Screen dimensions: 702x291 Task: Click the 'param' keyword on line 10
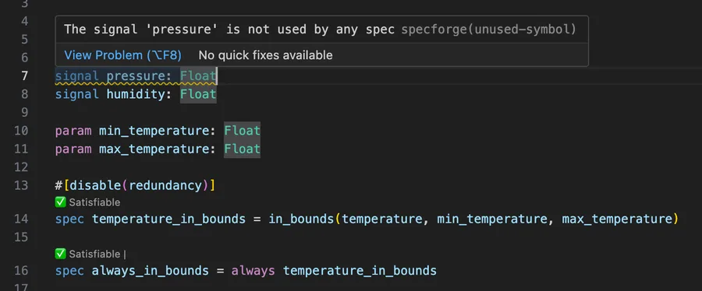point(73,131)
